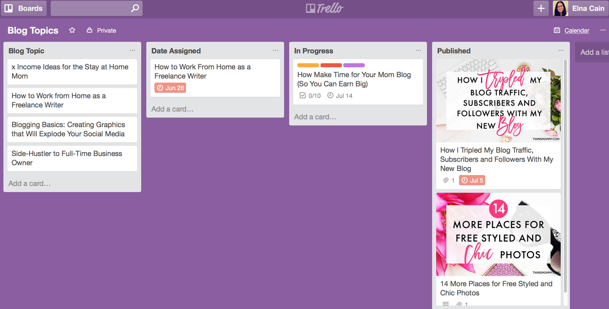
Task: Click Add a card in Blog Topic list
Action: (30, 184)
